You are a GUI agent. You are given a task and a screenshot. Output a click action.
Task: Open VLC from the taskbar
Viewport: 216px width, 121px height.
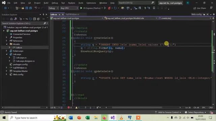(x=121, y=118)
